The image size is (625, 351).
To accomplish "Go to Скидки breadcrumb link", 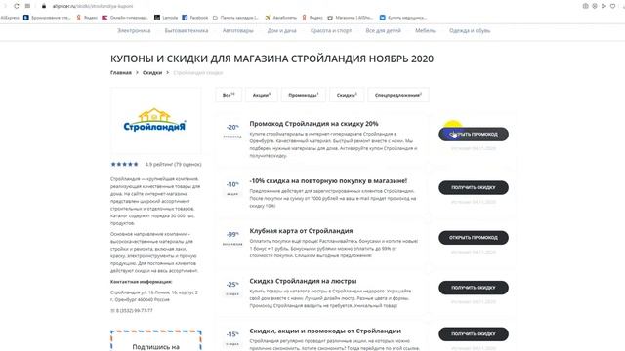I will pyautogui.click(x=152, y=73).
